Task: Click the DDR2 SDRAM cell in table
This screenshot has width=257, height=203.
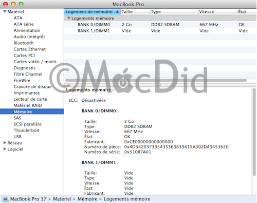Action: [x=165, y=25]
